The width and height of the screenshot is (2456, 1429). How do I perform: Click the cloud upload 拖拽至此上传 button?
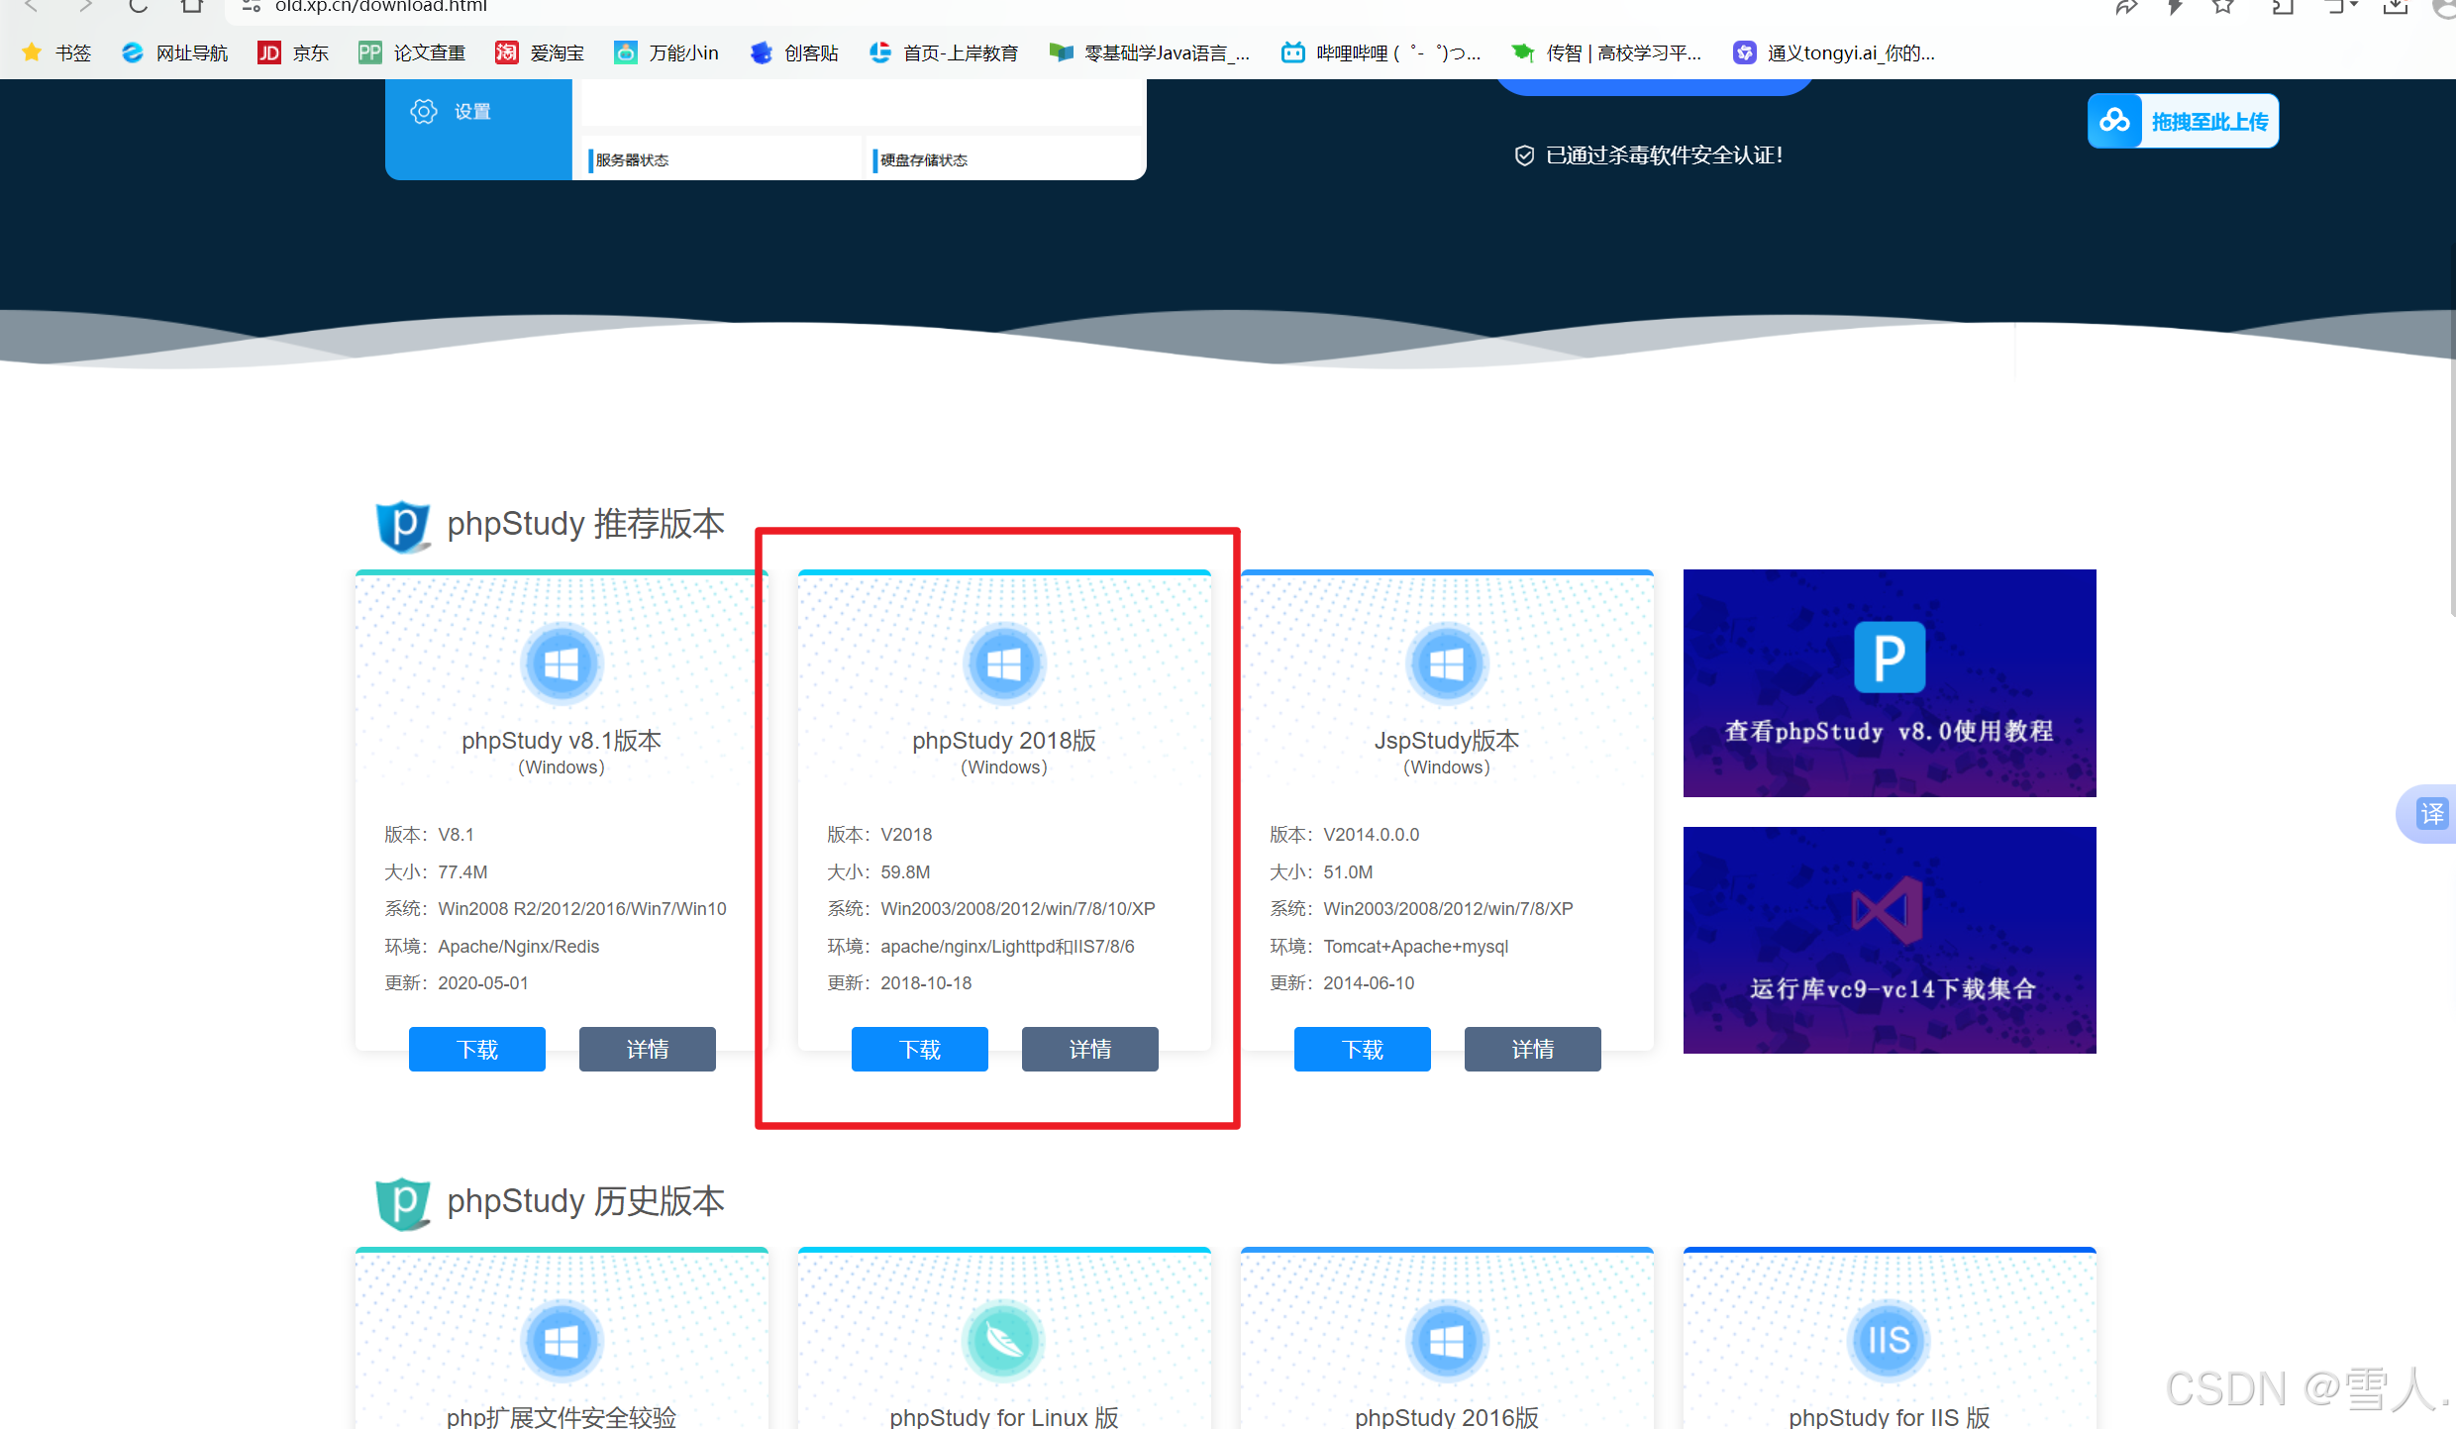2183,121
